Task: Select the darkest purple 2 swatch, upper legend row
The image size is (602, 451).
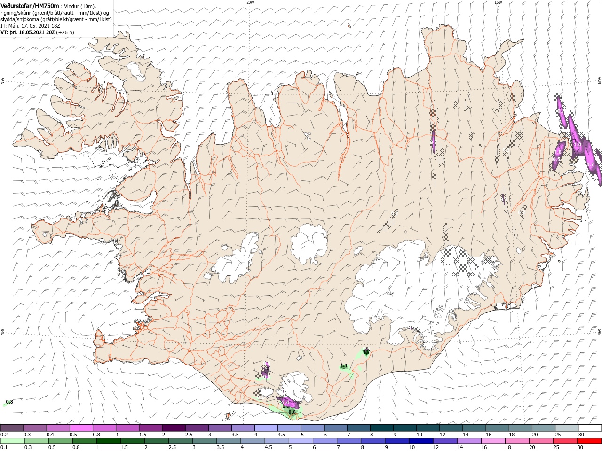Action: coord(173,428)
